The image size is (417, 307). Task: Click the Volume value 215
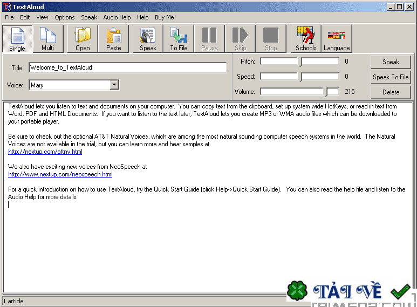click(350, 92)
